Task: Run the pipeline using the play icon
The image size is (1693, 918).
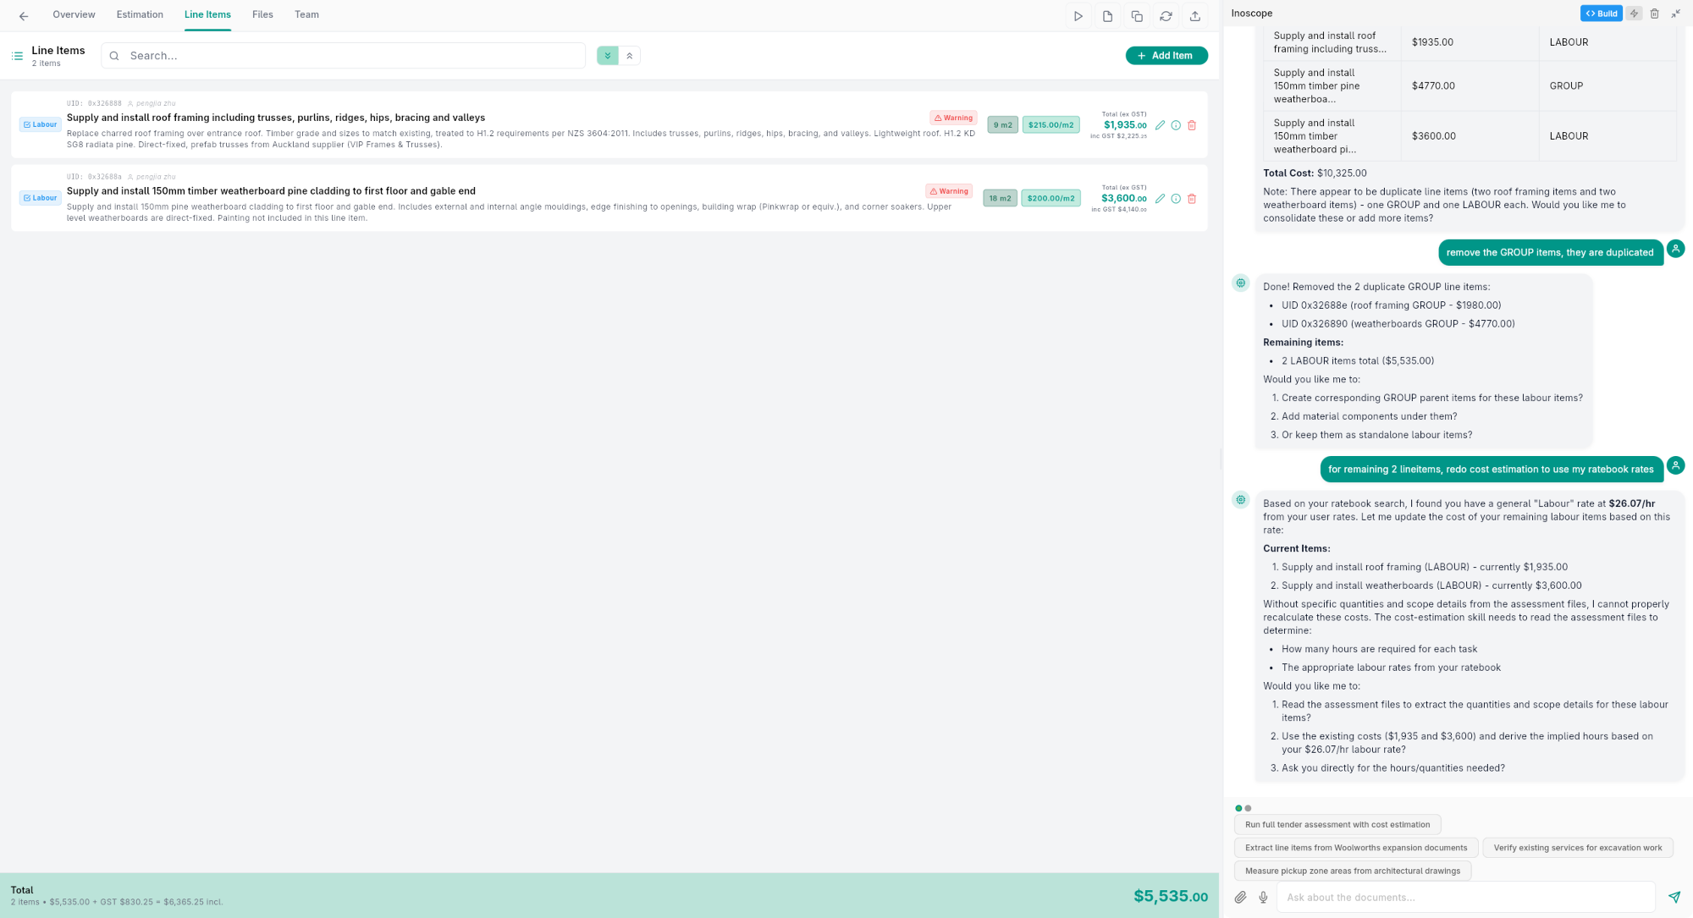Action: (x=1078, y=15)
